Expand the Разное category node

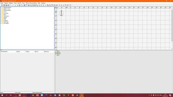pyautogui.click(x=1, y=18)
